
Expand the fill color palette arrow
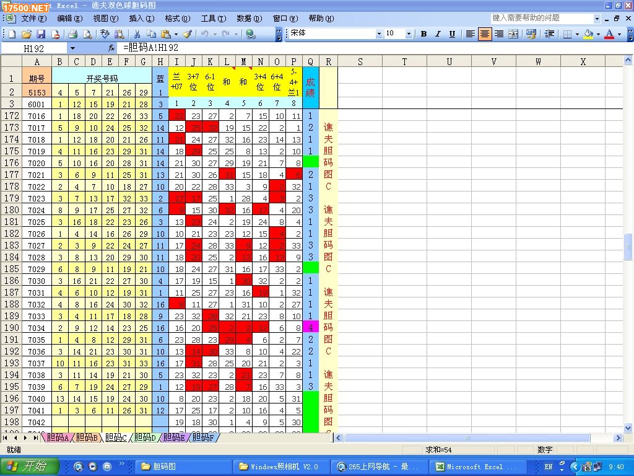pos(598,34)
